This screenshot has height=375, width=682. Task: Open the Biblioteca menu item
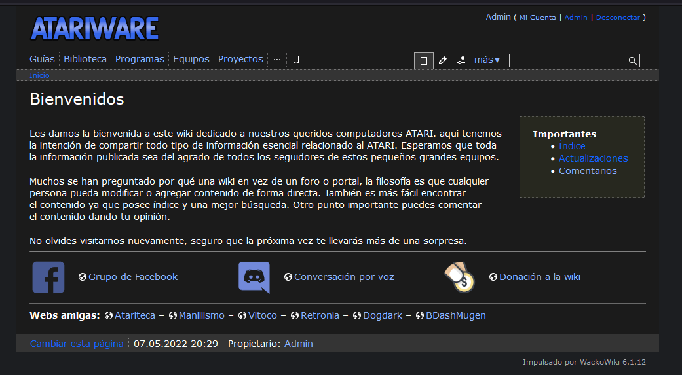click(x=85, y=59)
